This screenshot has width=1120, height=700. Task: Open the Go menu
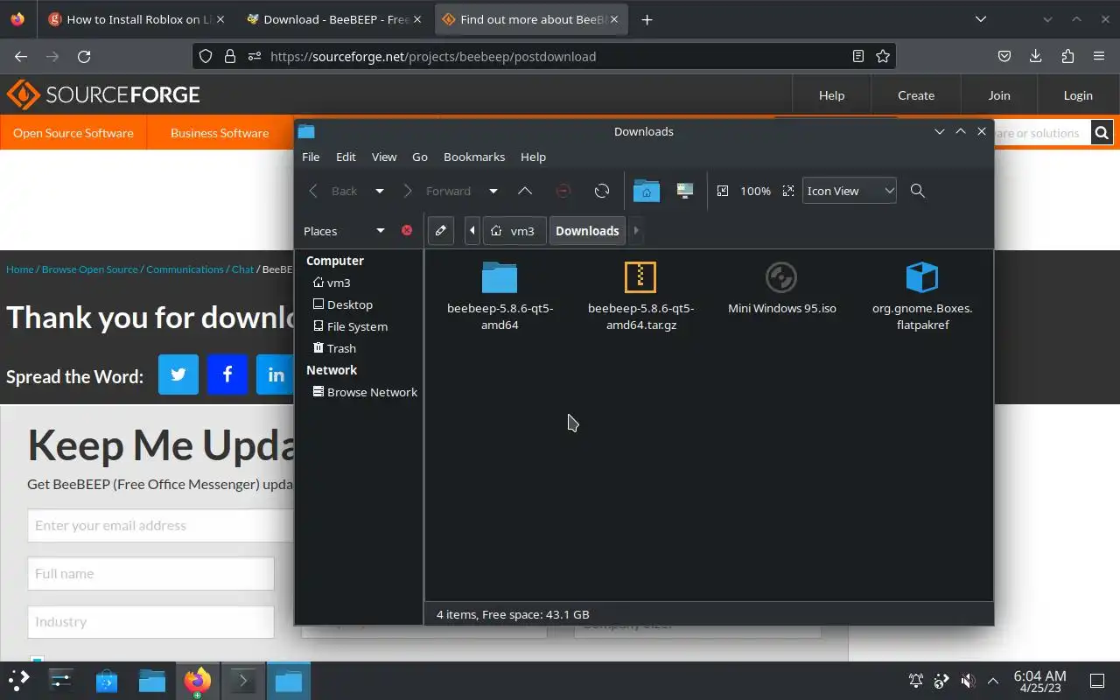tap(420, 157)
